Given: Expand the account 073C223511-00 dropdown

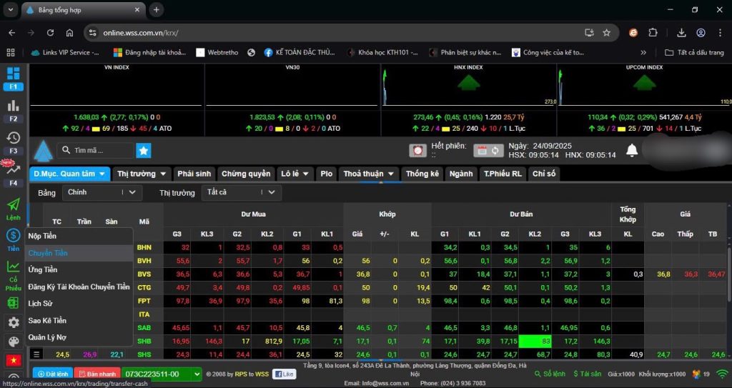Looking at the screenshot, I should pos(162,374).
